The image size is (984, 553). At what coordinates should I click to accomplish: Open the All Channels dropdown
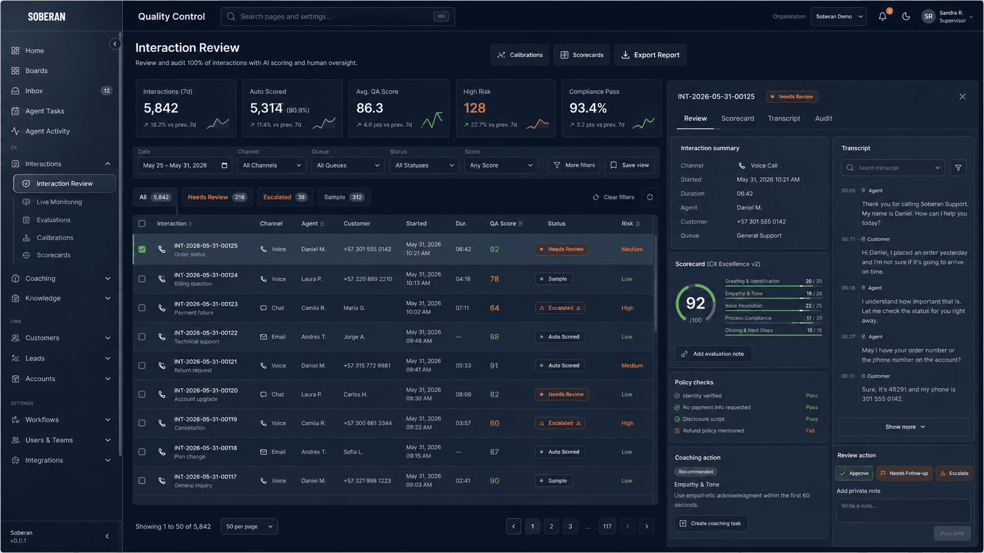[272, 165]
